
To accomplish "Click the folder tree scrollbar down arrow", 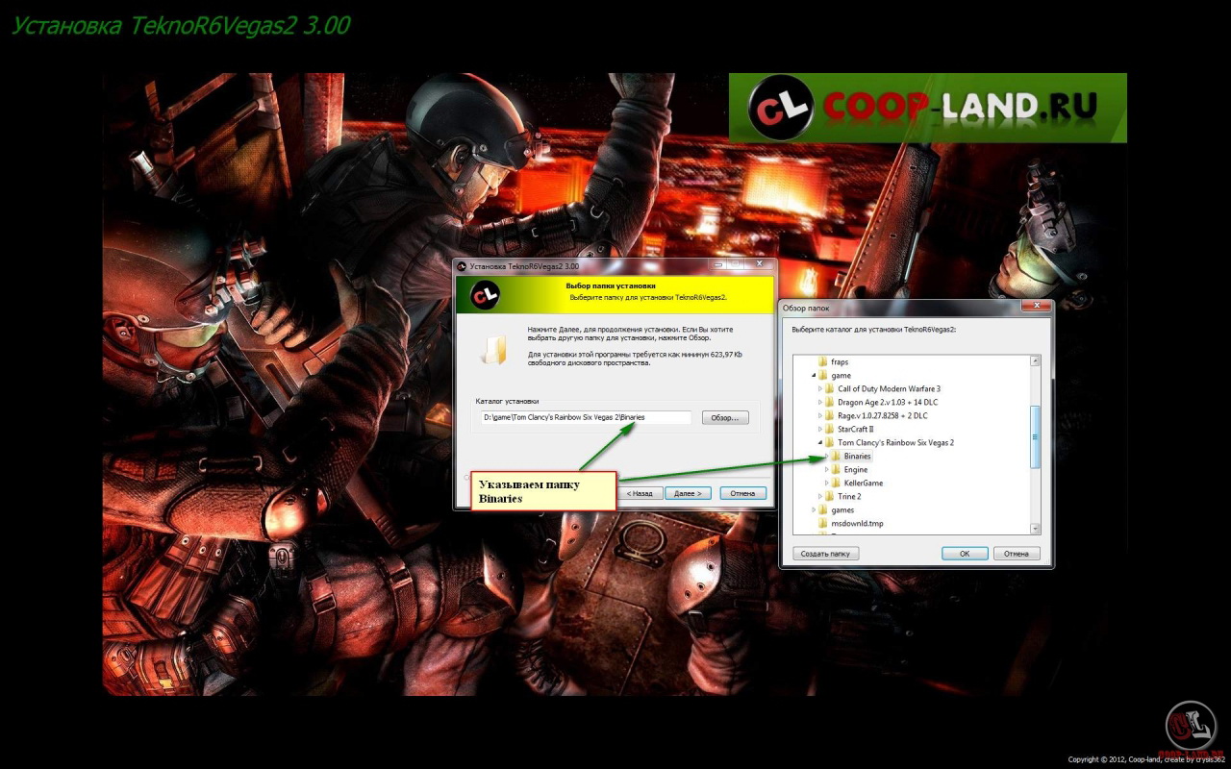I will coord(1036,528).
